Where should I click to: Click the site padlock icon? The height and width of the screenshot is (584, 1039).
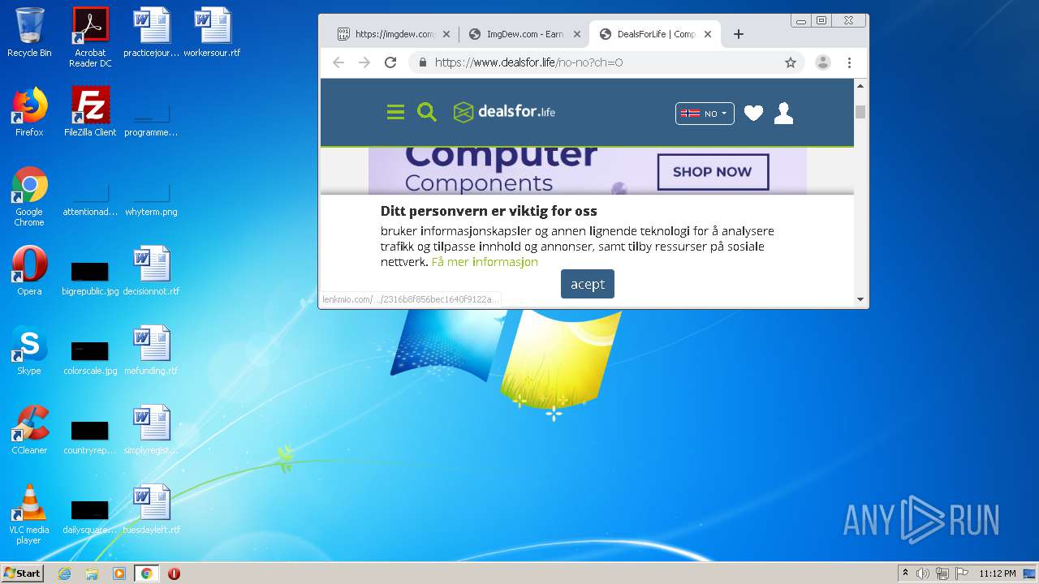pyautogui.click(x=422, y=62)
